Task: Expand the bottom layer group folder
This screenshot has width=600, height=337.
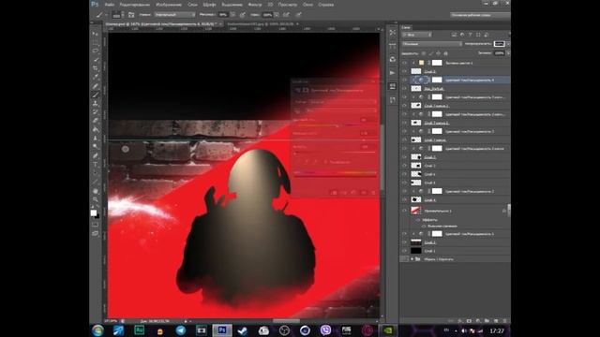Action: click(412, 259)
